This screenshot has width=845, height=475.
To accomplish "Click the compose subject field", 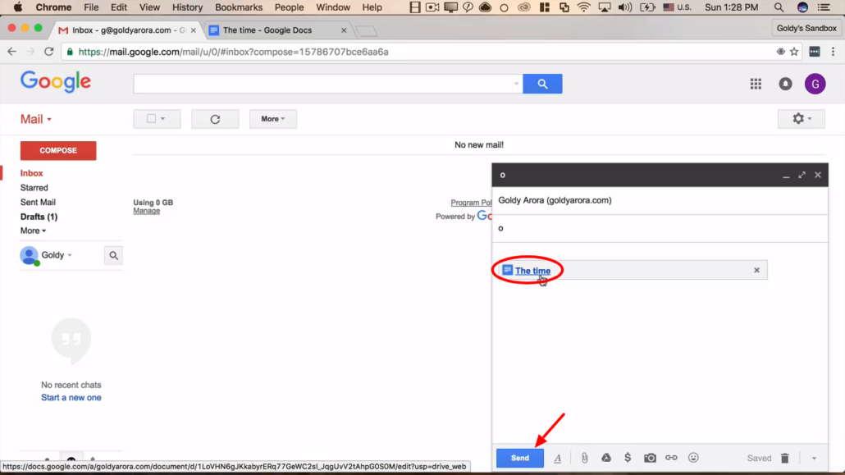I will pyautogui.click(x=660, y=229).
